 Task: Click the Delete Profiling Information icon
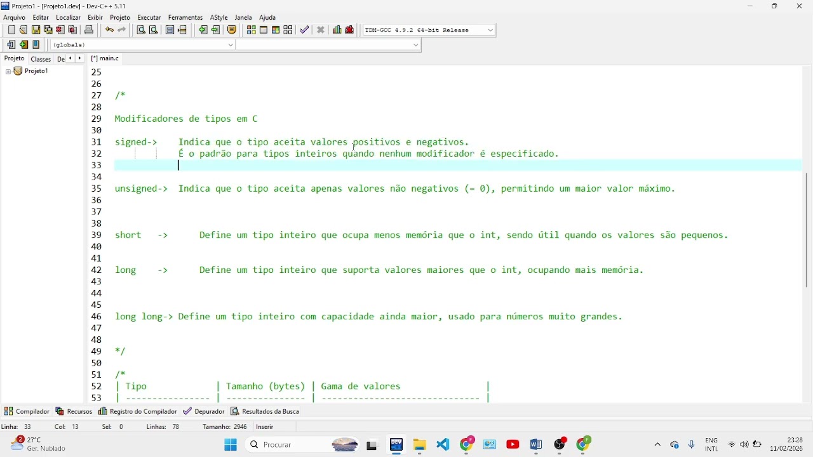click(349, 30)
